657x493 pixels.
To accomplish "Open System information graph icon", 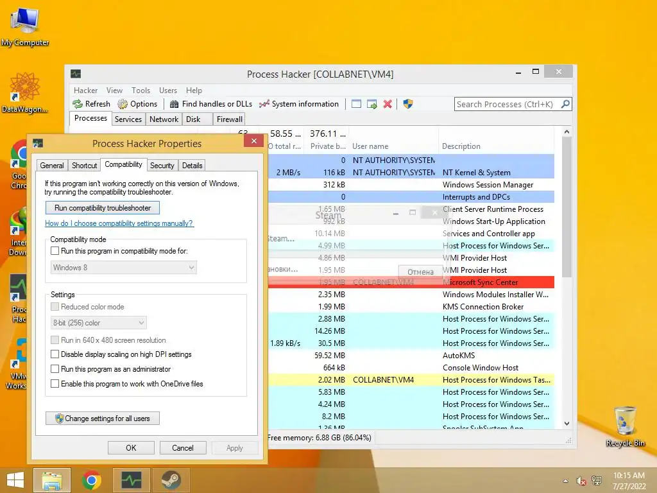I will click(x=264, y=104).
